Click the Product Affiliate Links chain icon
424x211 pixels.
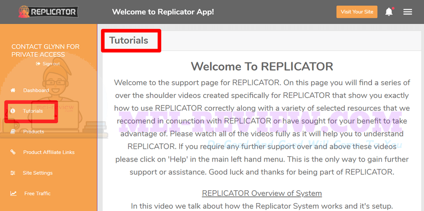pyautogui.click(x=13, y=152)
